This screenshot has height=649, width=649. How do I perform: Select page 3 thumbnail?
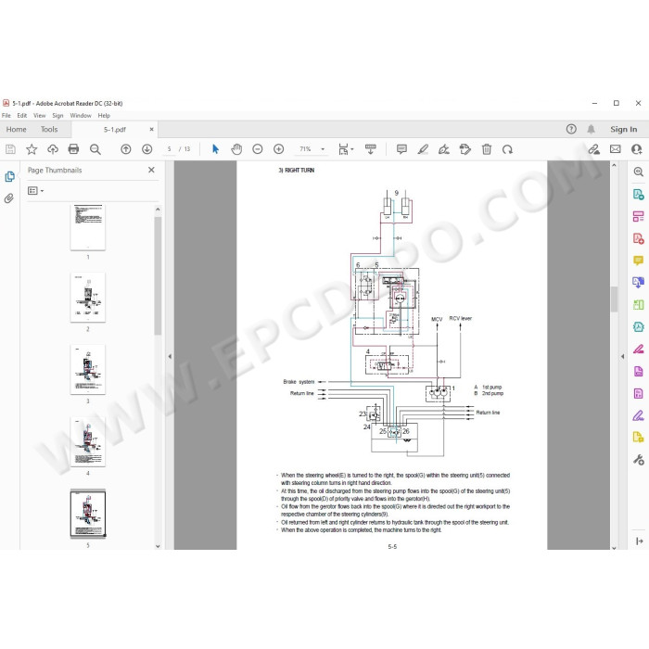click(x=88, y=369)
